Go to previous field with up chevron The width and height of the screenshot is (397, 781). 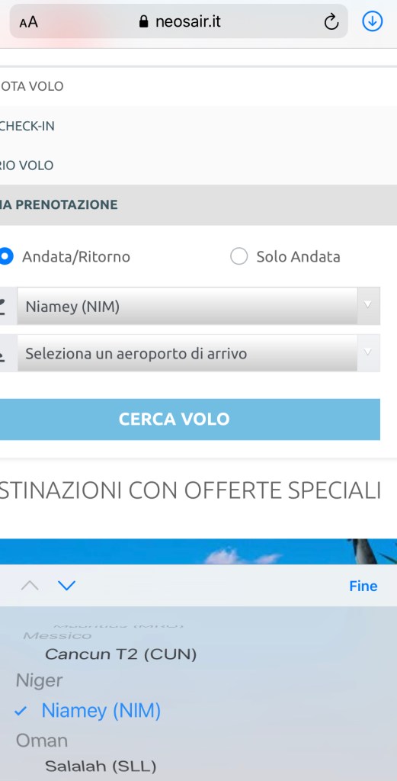[x=30, y=586]
